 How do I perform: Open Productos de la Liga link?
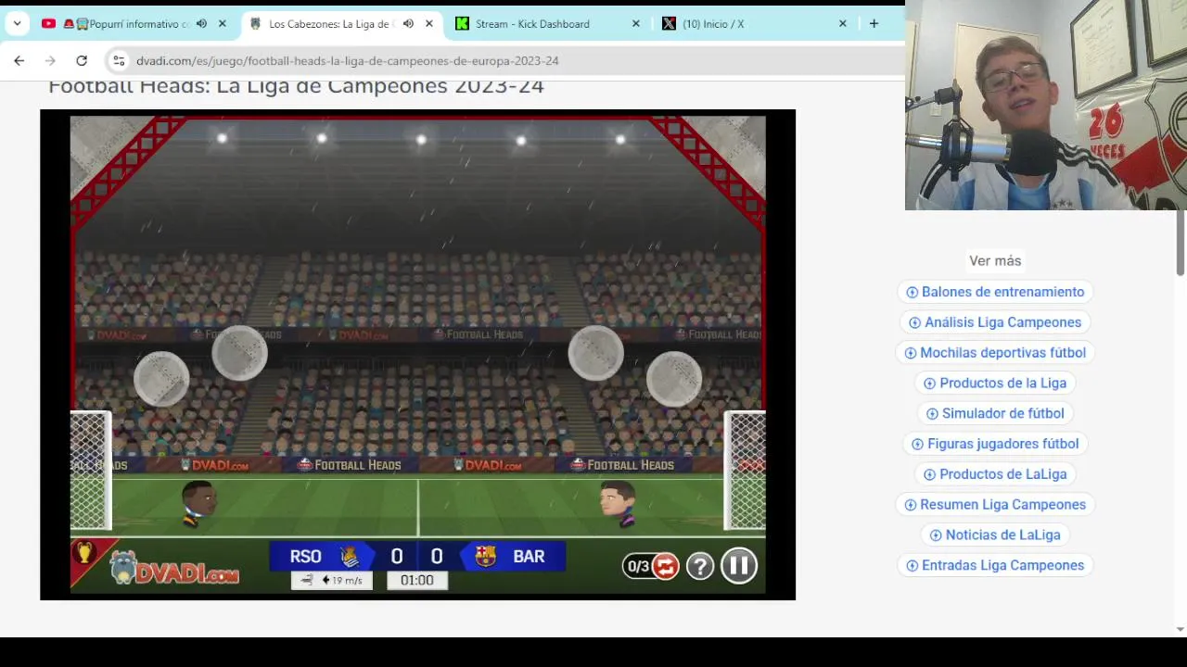click(995, 383)
